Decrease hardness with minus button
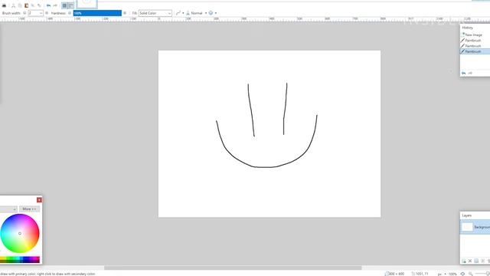490x276 pixels. tap(70, 13)
